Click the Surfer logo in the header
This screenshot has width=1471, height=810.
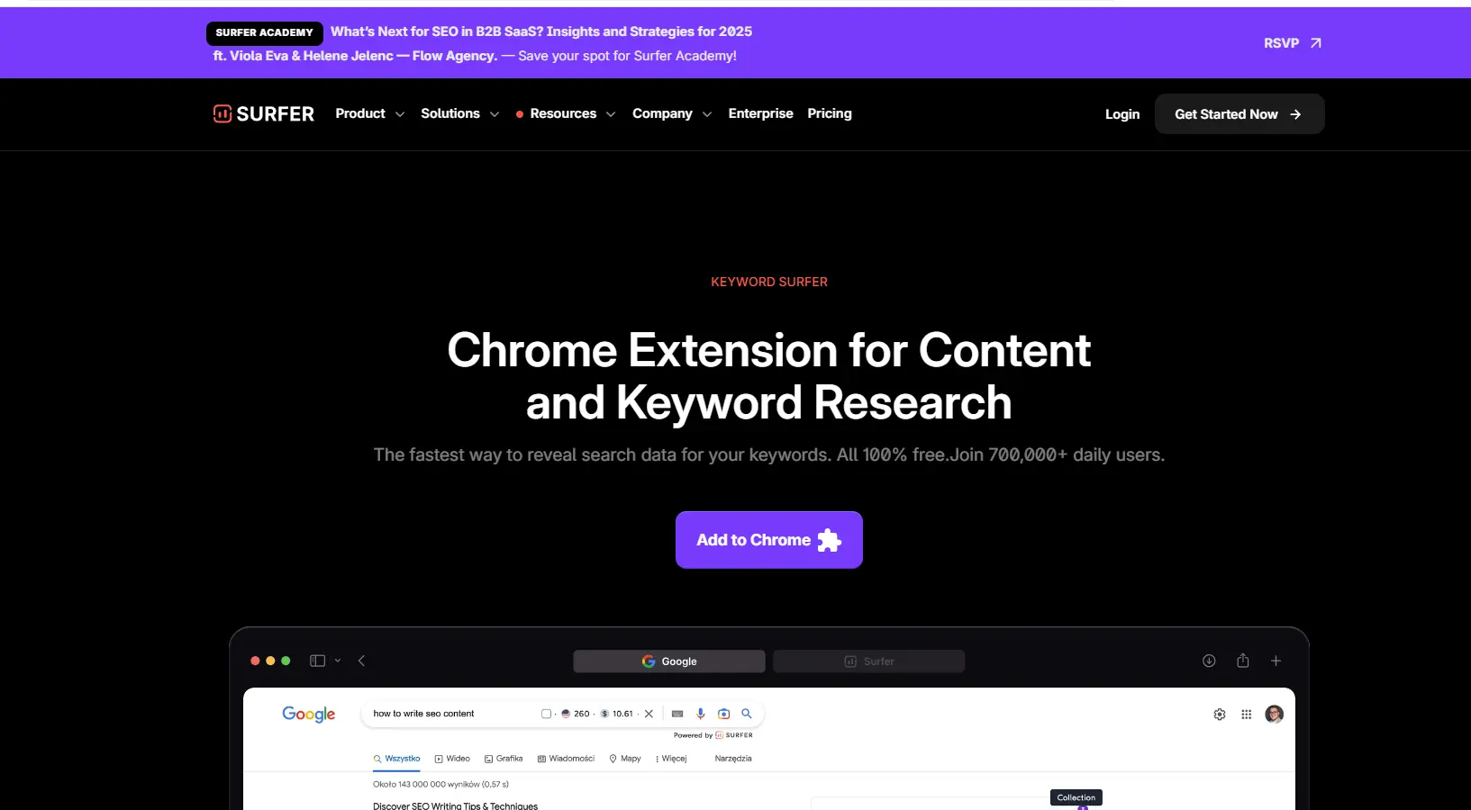tap(263, 113)
